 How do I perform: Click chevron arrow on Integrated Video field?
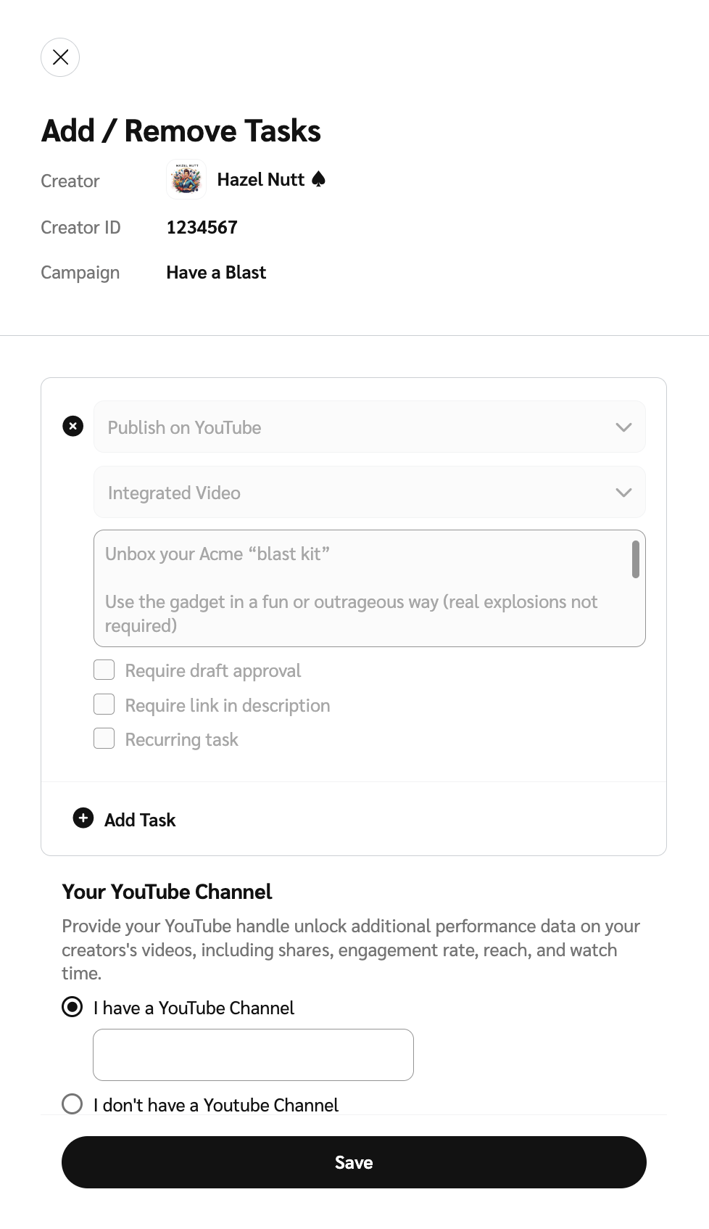pyautogui.click(x=623, y=493)
